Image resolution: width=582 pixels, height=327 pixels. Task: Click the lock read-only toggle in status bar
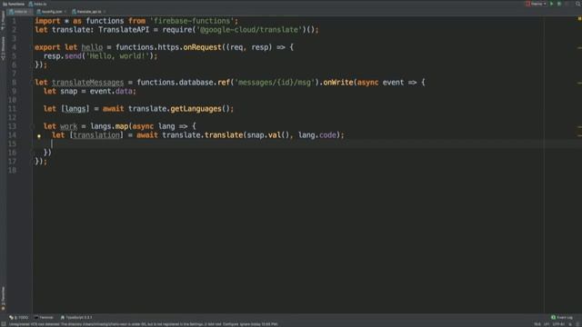coord(570,324)
